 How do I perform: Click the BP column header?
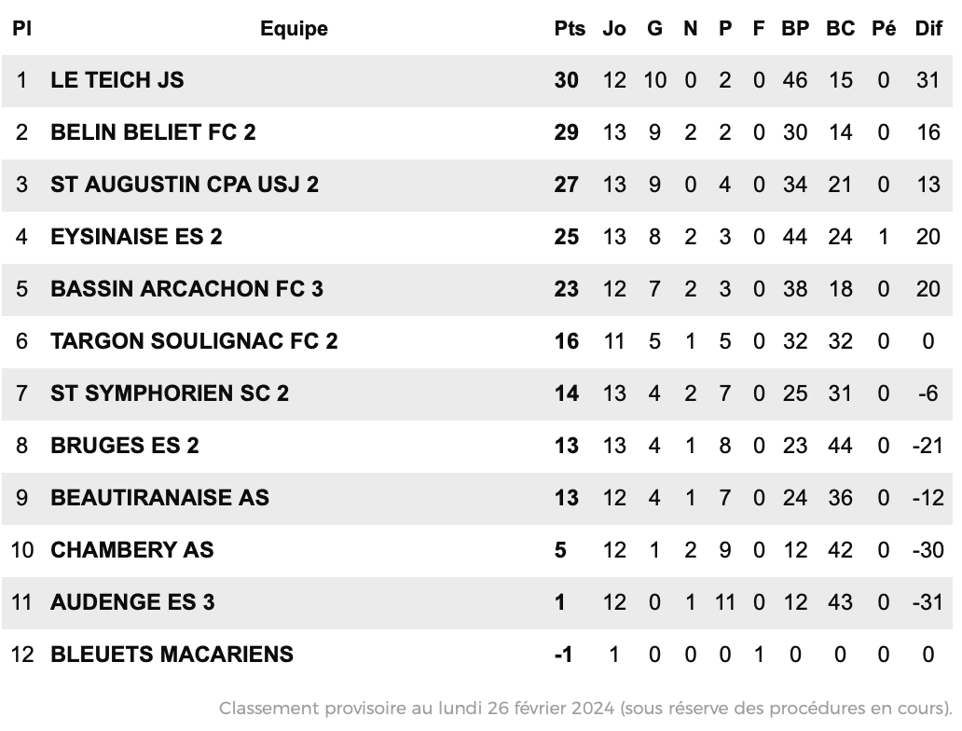795,29
